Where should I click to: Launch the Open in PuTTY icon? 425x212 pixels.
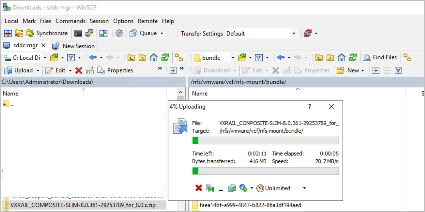pos(89,33)
